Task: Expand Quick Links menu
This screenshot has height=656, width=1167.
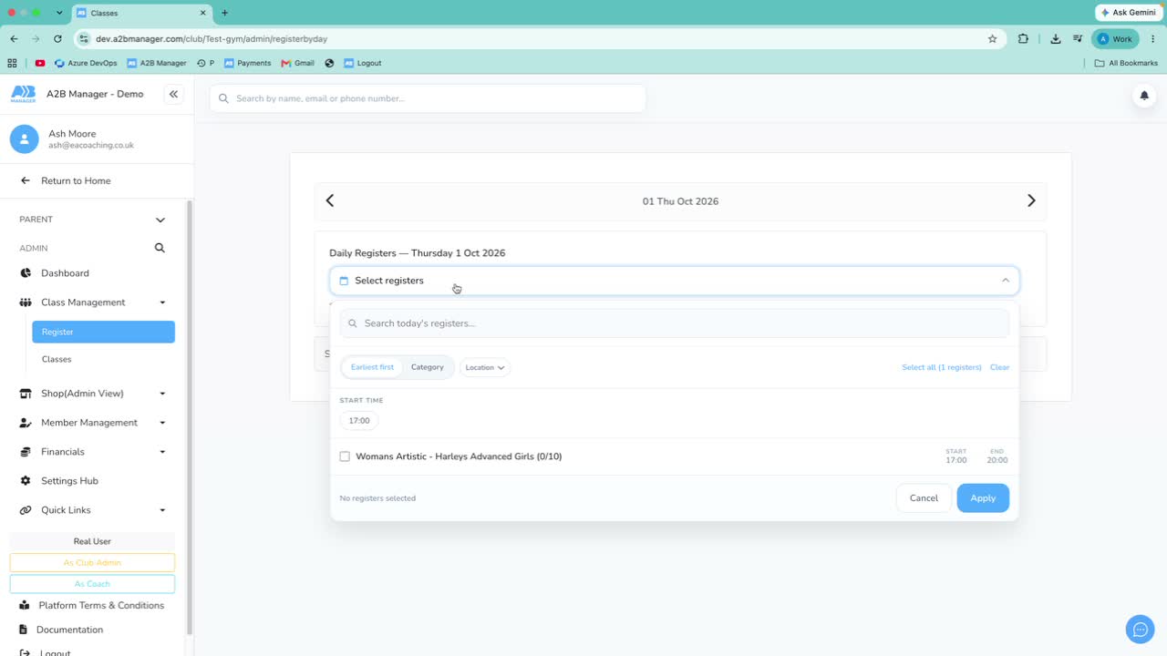Action: coord(92,510)
